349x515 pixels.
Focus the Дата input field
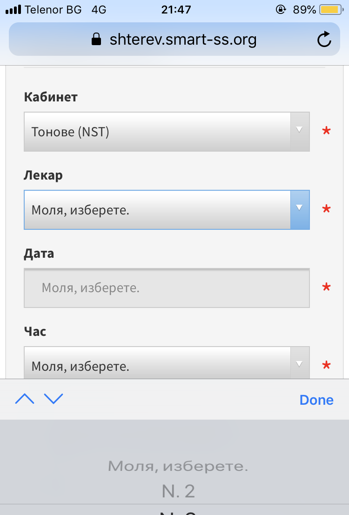[x=167, y=288]
